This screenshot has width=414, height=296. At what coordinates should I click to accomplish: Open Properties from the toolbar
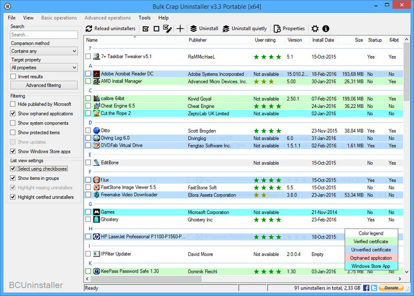[x=289, y=29]
